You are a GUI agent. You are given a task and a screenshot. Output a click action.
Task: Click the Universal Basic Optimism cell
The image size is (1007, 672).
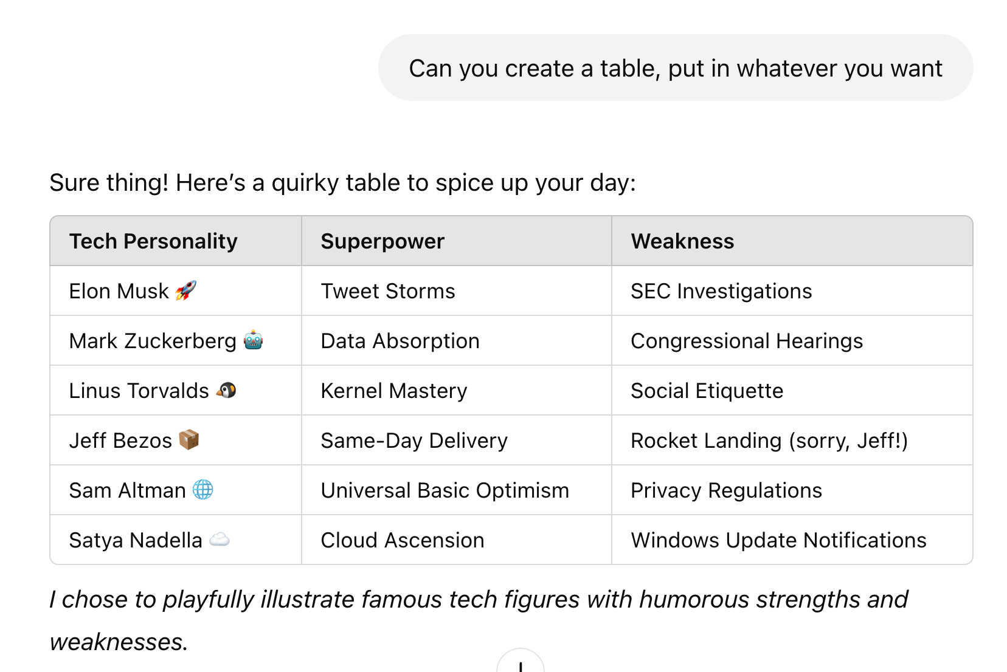[x=457, y=490]
